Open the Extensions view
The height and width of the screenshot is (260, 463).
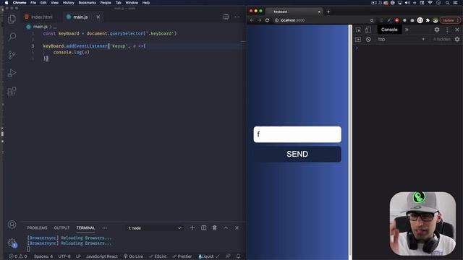(12, 92)
